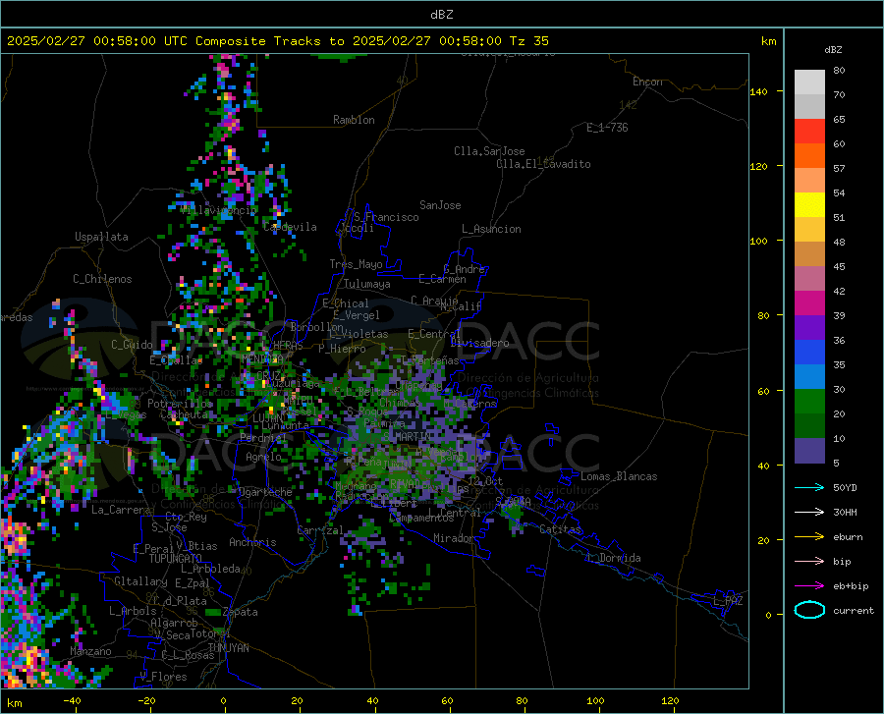
Task: Select the blue 36 dBZ color swatch
Action: coord(809,353)
